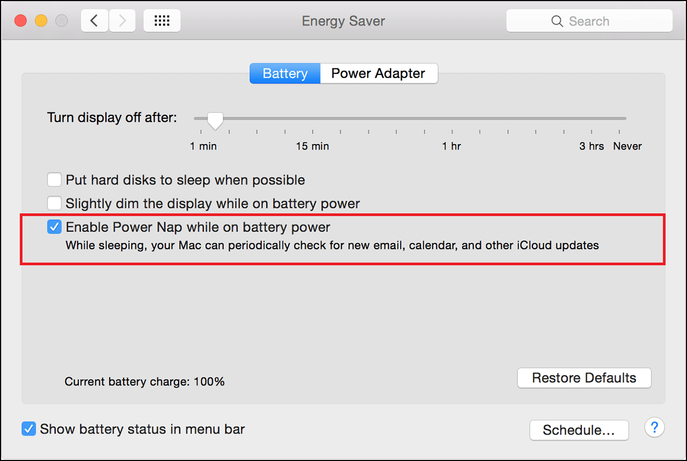Click the Restore Defaults button

point(584,378)
